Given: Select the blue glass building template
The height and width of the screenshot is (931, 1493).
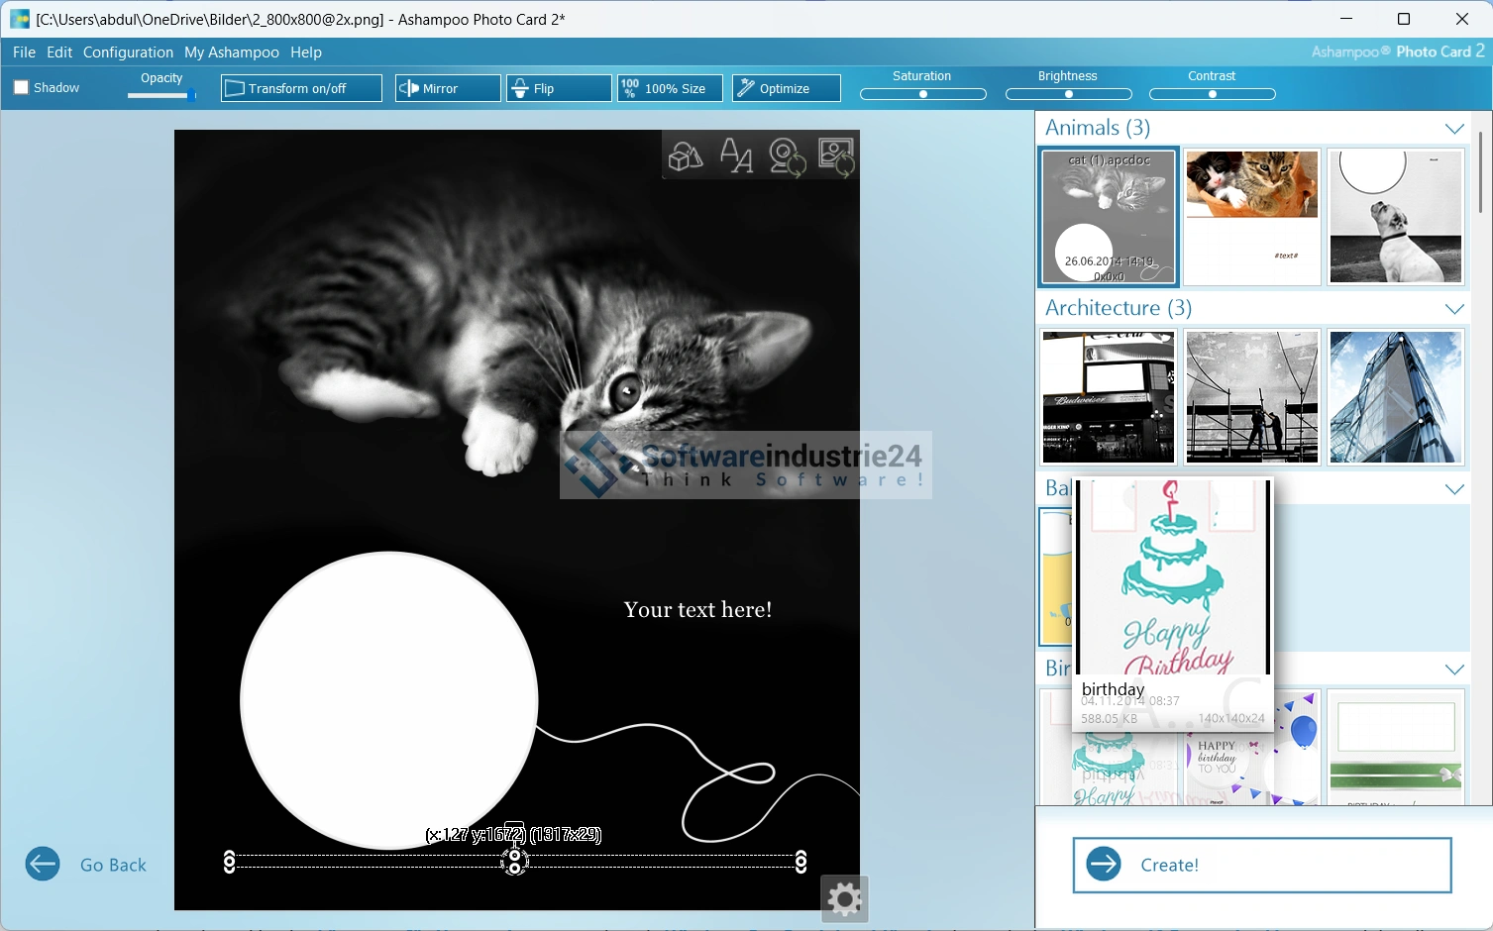Looking at the screenshot, I should coord(1395,397).
